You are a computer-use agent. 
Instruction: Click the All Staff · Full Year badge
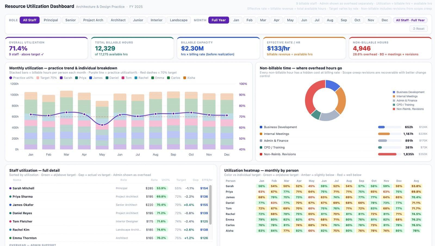[x=410, y=20]
